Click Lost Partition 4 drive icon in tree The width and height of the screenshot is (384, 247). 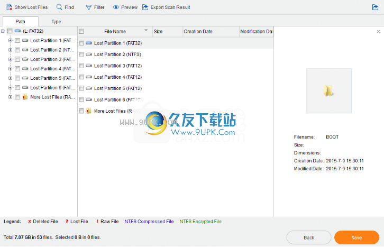[25, 69]
